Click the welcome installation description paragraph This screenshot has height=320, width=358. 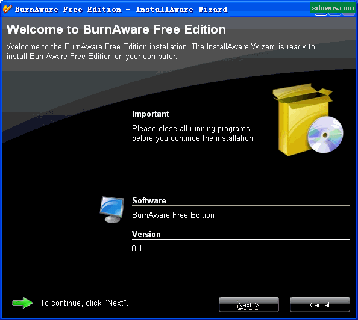(x=161, y=51)
